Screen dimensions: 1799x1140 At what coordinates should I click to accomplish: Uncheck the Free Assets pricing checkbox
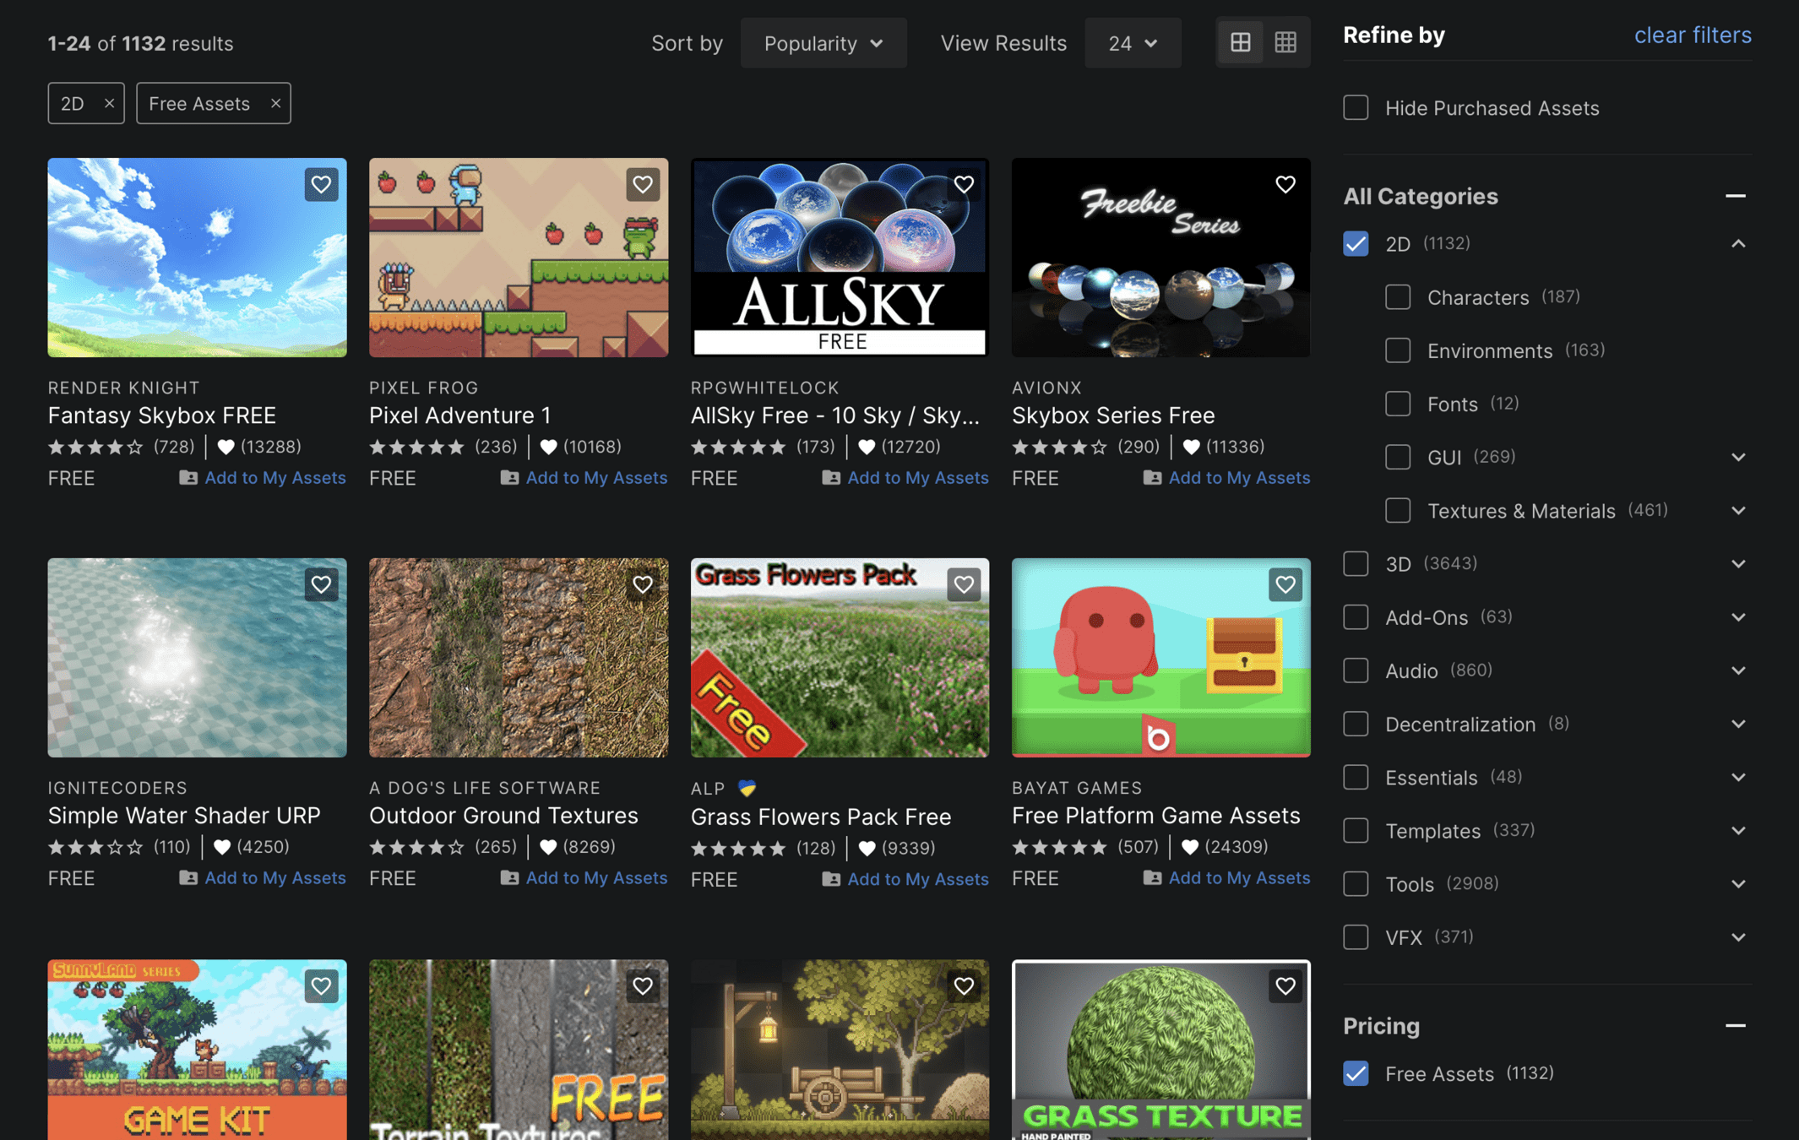[1356, 1073]
